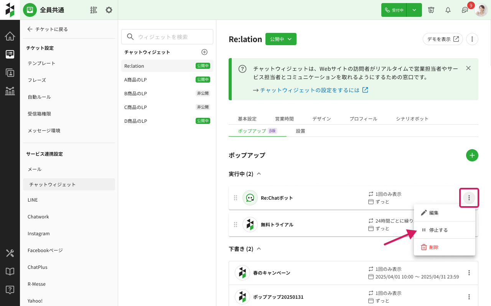Open the 公開中 status dropdown next to Re:lation
Screen dimensions: 491x306
coord(281,39)
